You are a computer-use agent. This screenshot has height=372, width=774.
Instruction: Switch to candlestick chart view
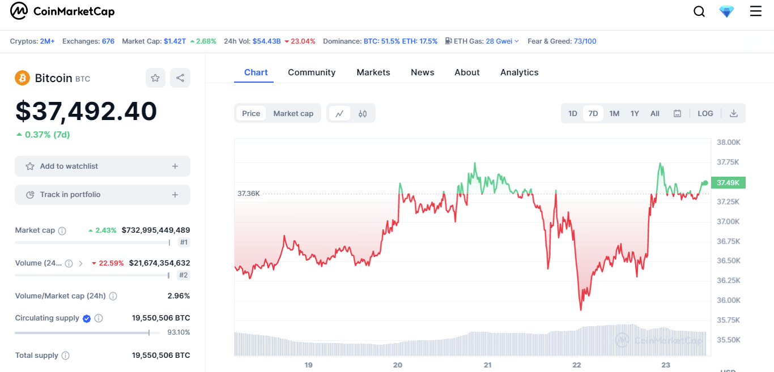coord(363,113)
